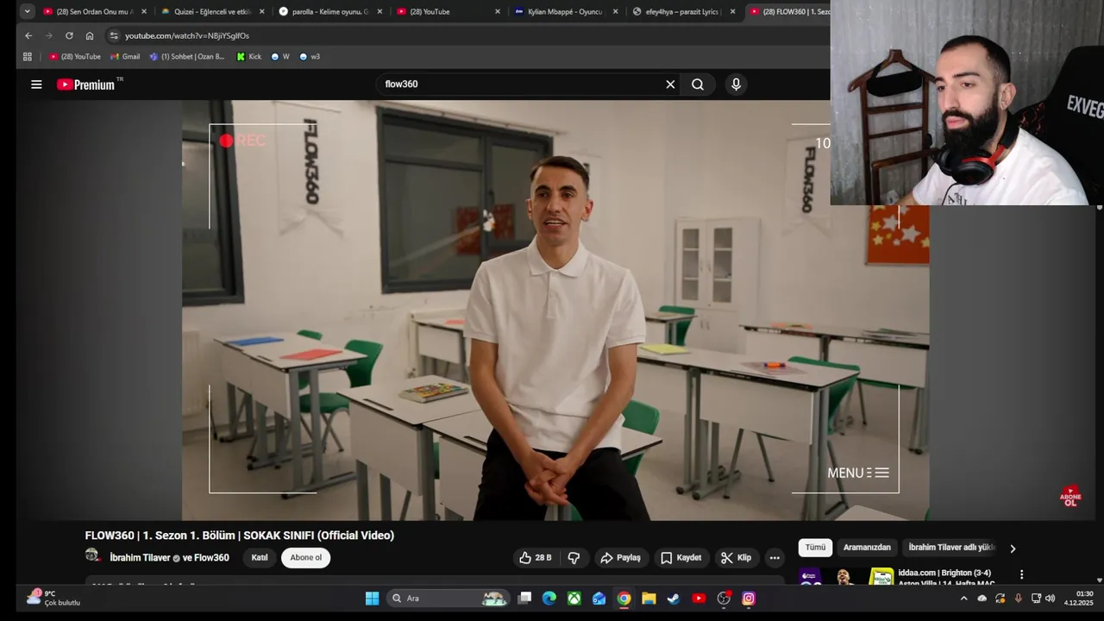The image size is (1104, 621).
Task: Close the Quizei browser tab
Action: tap(262, 12)
